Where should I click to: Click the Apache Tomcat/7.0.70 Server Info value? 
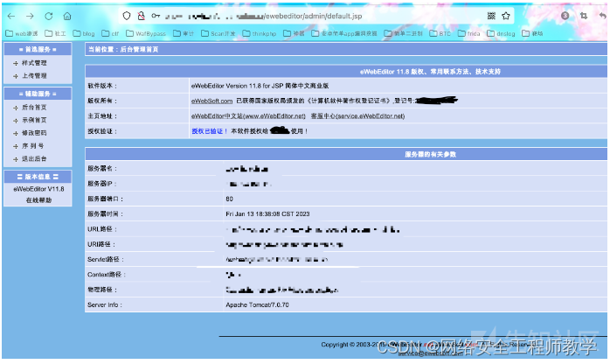point(257,304)
